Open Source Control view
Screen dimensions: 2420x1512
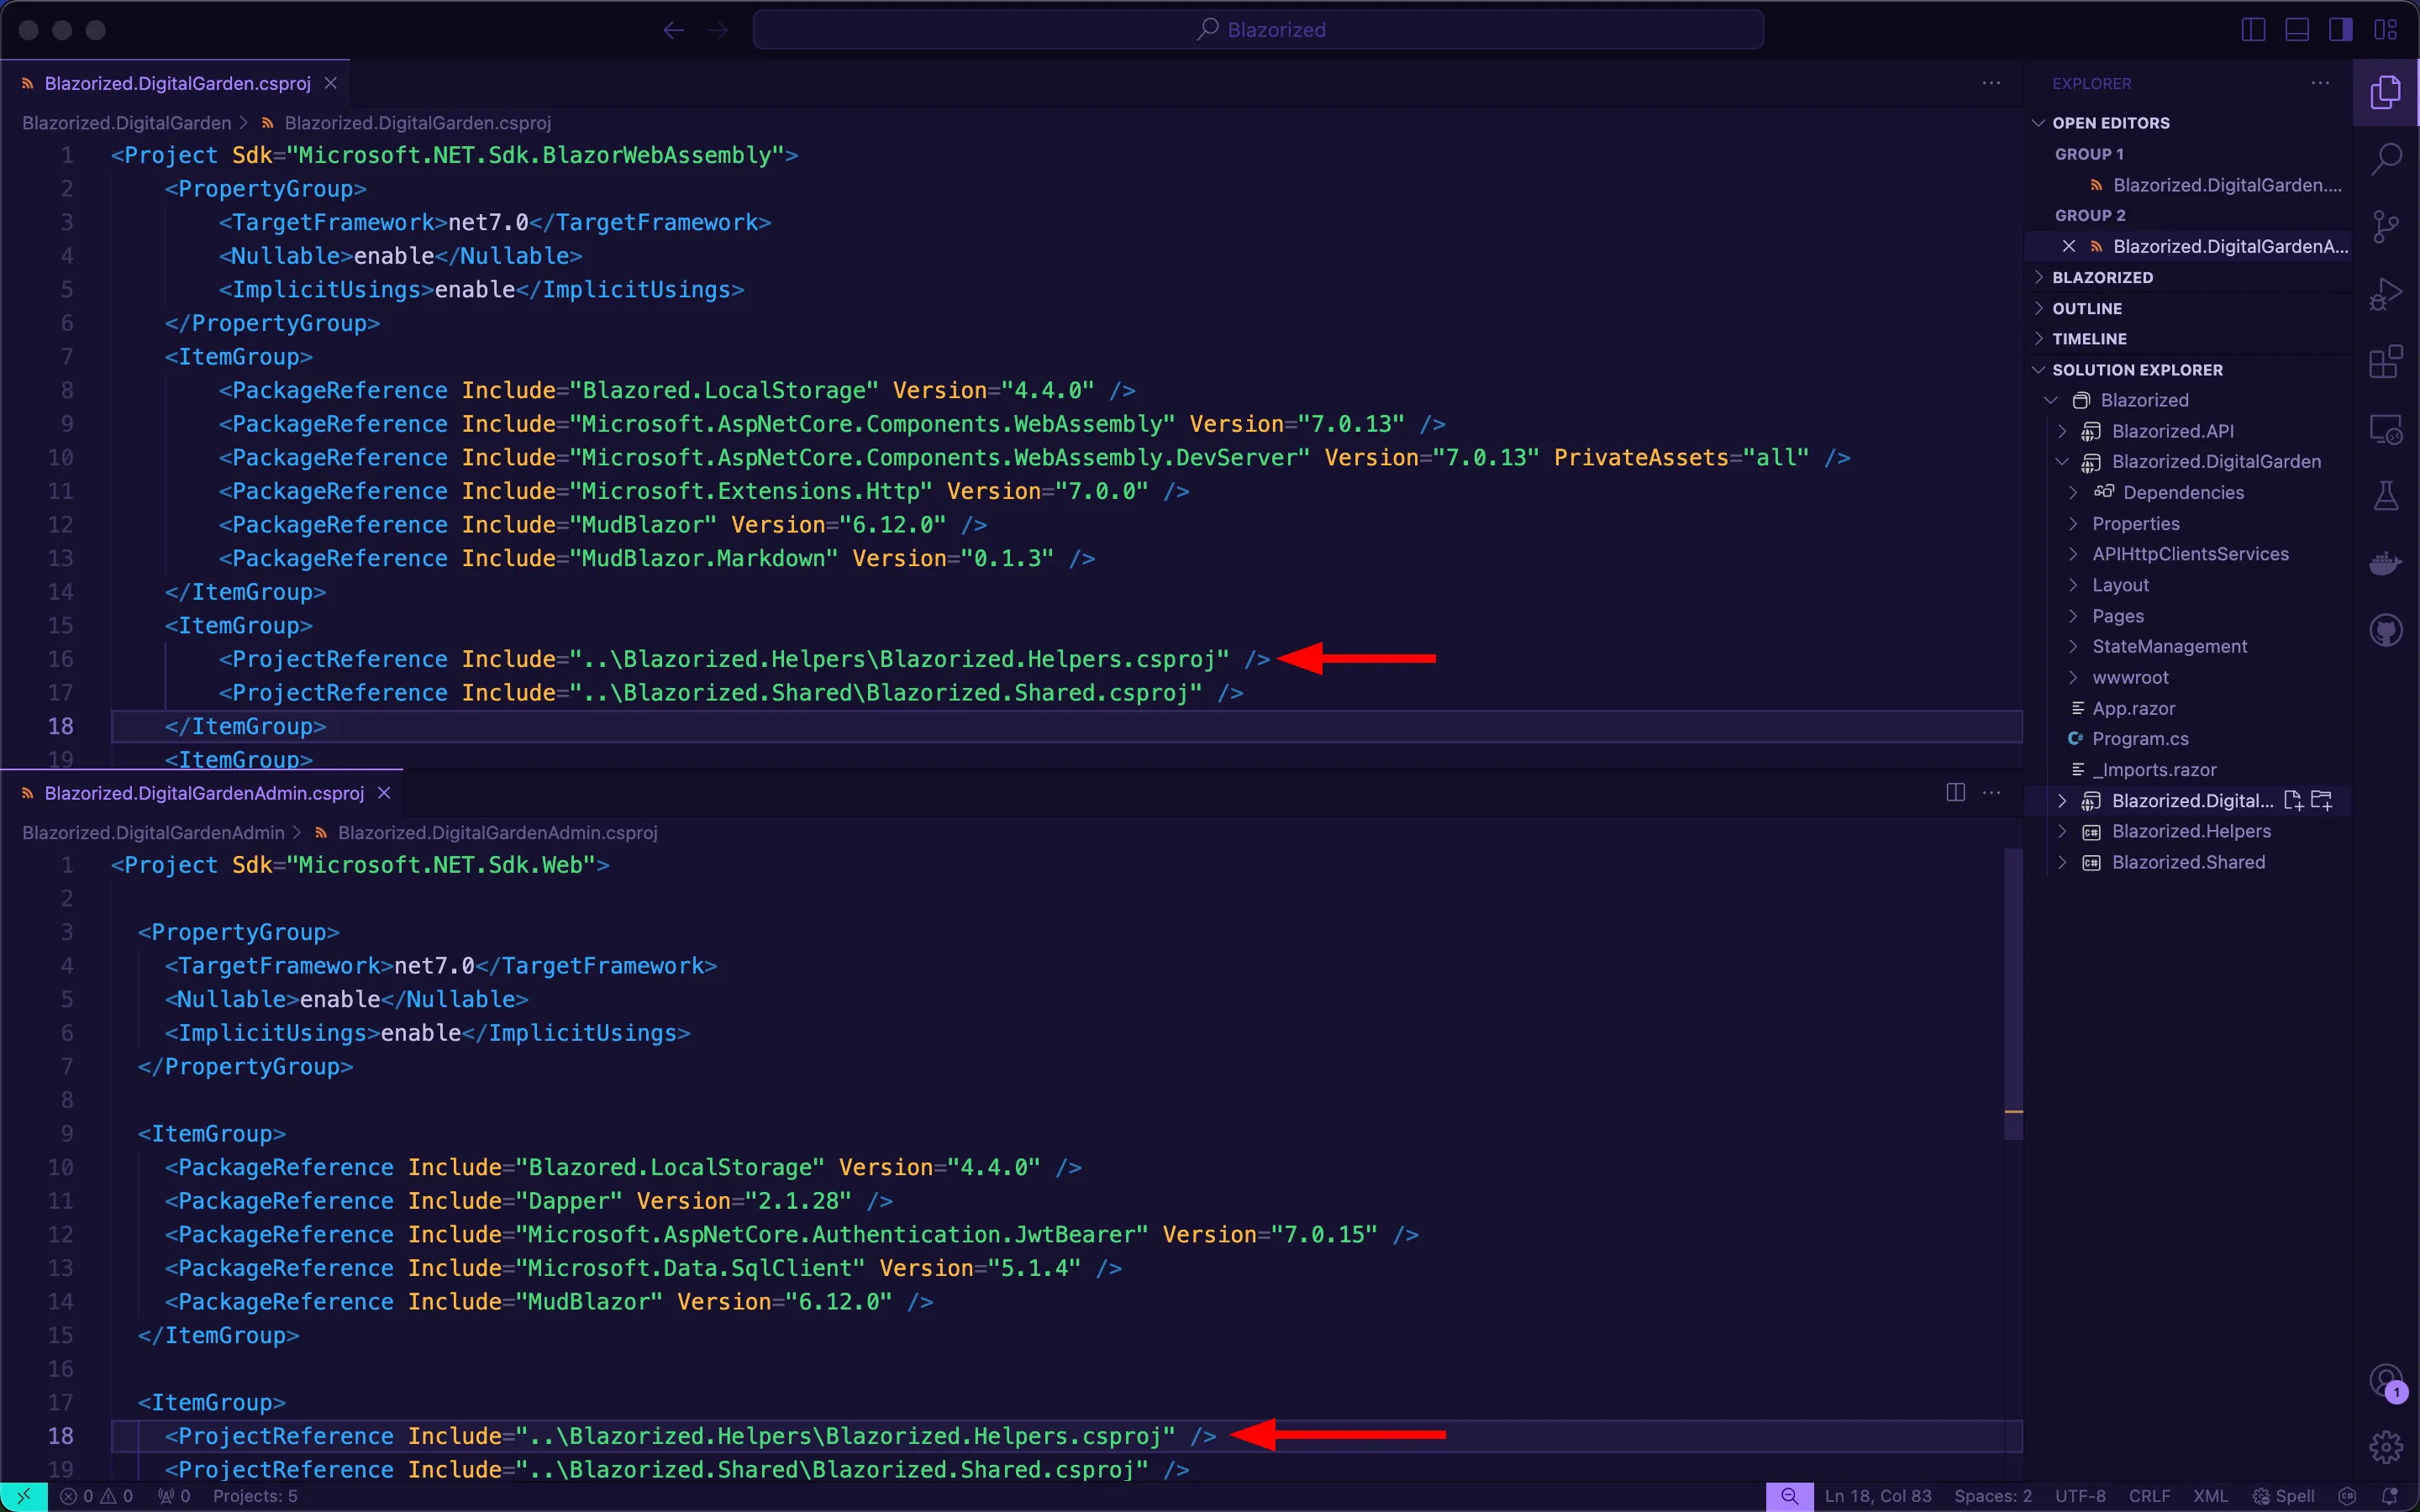pyautogui.click(x=2386, y=227)
